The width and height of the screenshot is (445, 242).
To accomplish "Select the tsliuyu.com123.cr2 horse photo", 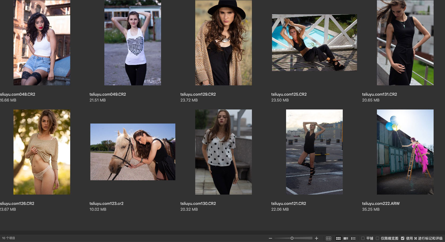I will [133, 152].
